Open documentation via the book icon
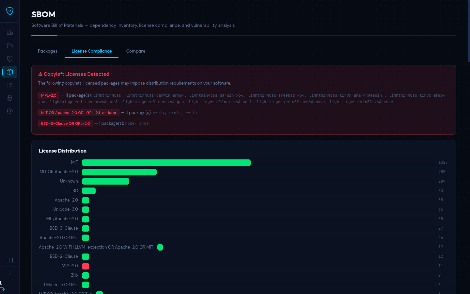 tap(9, 260)
